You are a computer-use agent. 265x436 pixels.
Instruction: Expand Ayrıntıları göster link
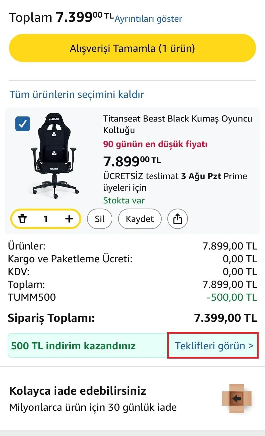pos(148,19)
